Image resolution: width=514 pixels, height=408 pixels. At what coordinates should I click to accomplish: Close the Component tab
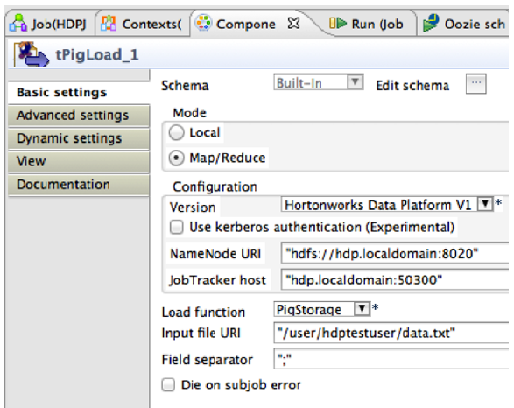click(293, 24)
